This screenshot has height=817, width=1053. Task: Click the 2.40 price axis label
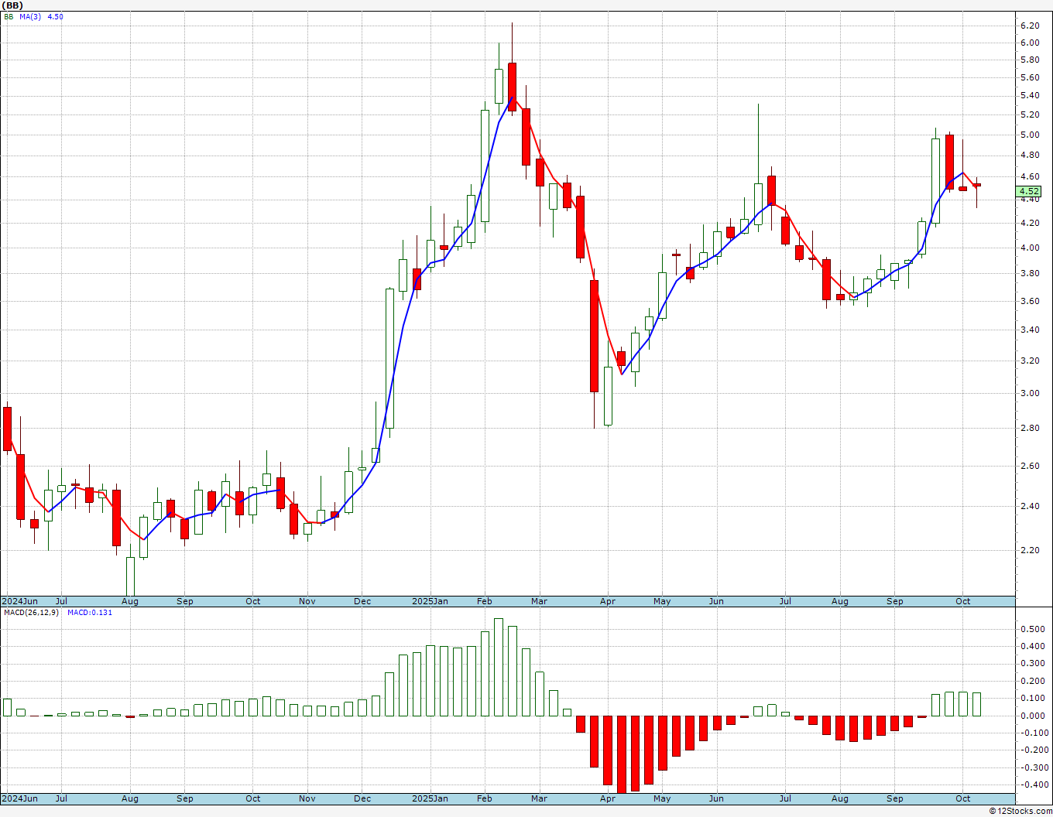click(1030, 506)
